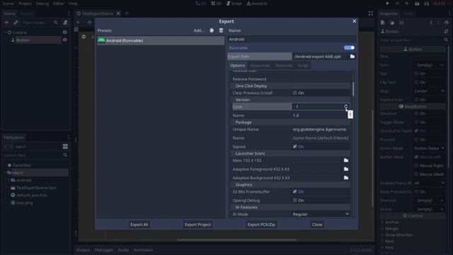Inspector history object list icon

[447, 23]
